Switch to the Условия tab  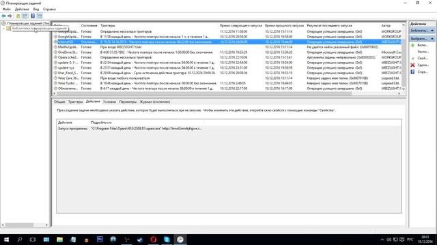[x=109, y=101]
